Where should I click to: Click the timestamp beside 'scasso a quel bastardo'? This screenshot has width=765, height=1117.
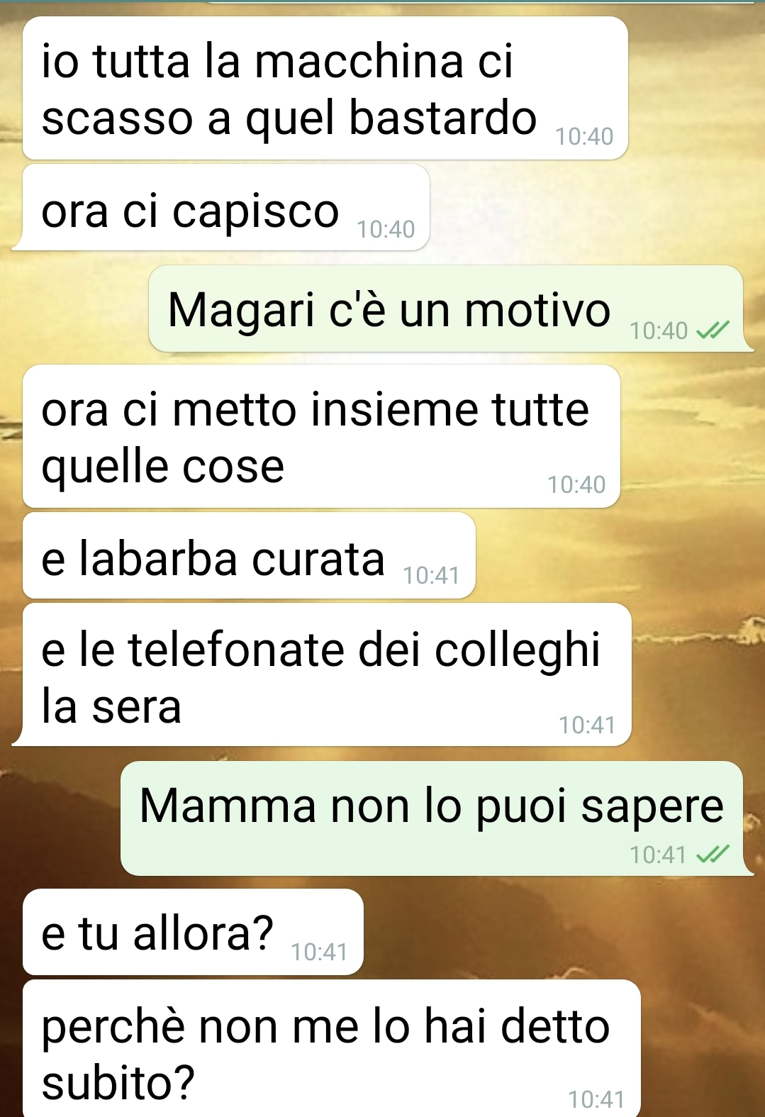[x=584, y=136]
